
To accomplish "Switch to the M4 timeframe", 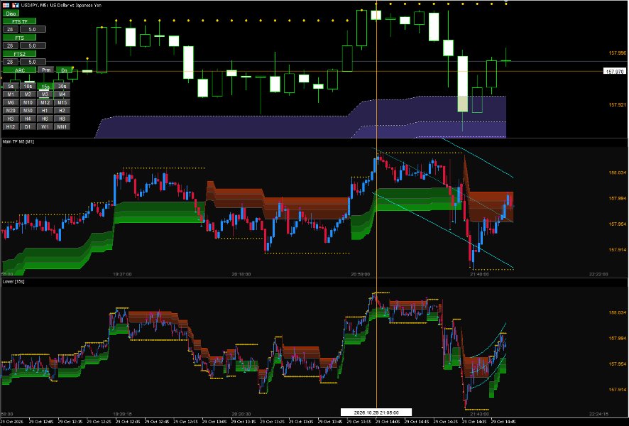I will click(62, 94).
